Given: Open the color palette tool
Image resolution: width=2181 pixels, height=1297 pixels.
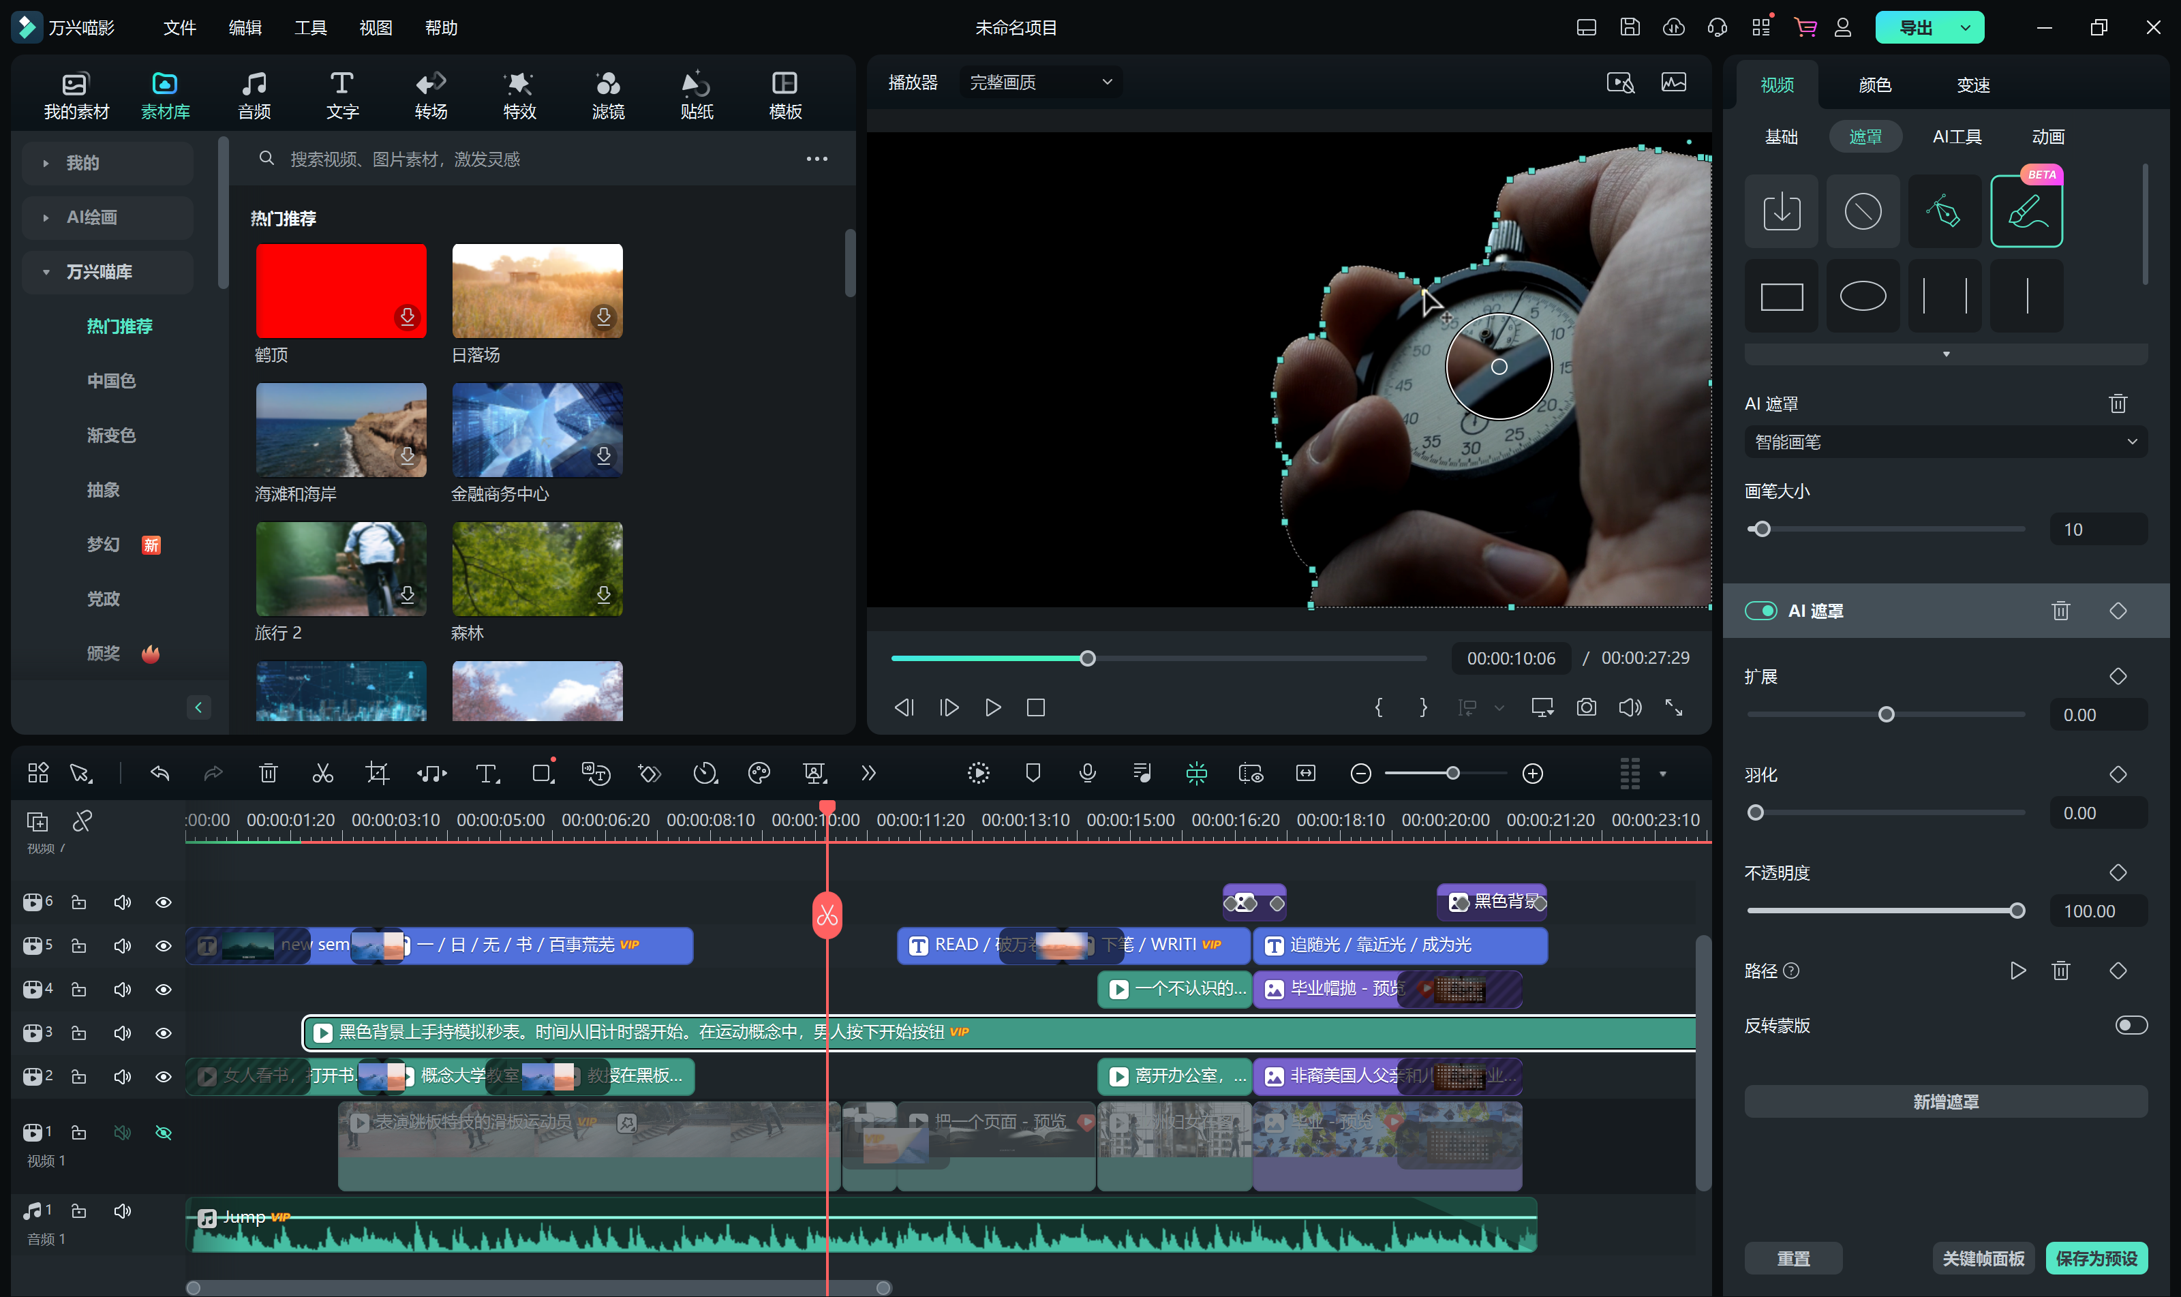Looking at the screenshot, I should [x=759, y=774].
